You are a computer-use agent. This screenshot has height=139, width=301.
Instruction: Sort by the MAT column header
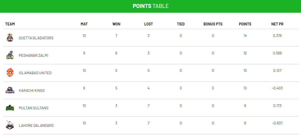[x=84, y=24]
